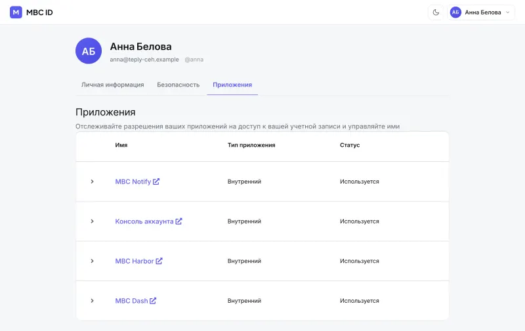
Task: Open the Анна Белова user menu
Action: coord(481,12)
